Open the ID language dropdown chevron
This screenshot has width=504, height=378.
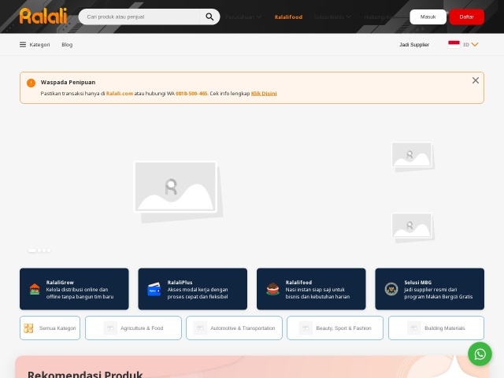tap(475, 44)
